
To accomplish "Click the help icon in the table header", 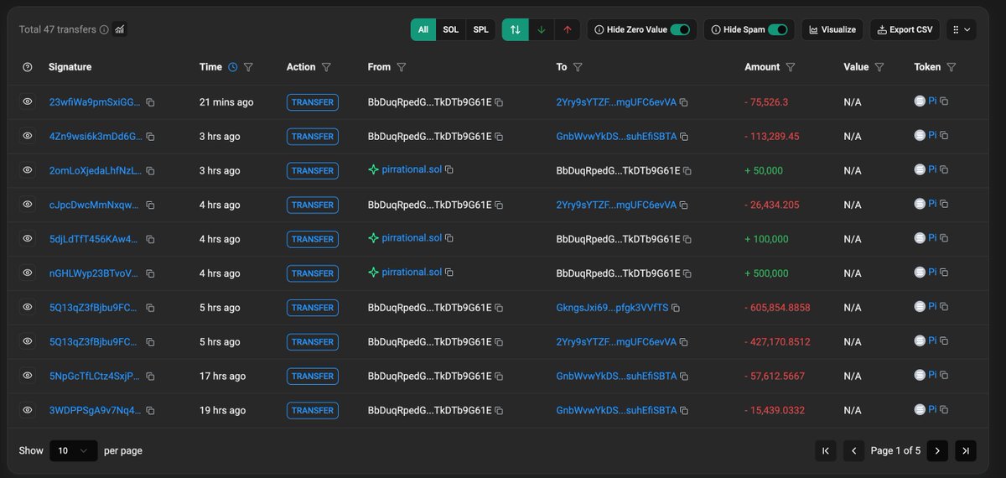I will 28,67.
